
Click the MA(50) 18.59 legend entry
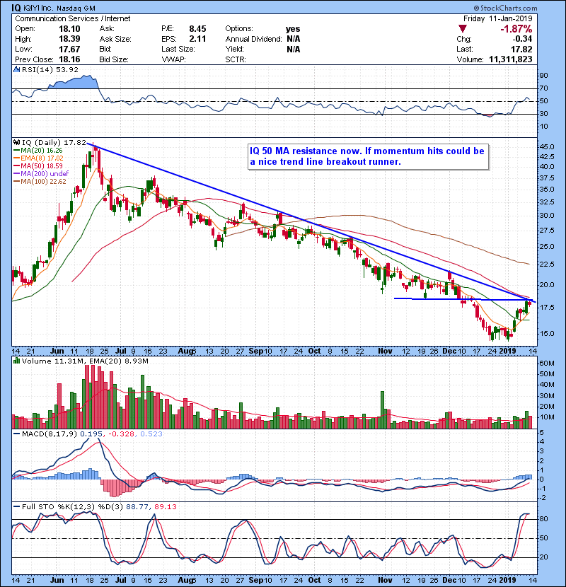pyautogui.click(x=37, y=165)
